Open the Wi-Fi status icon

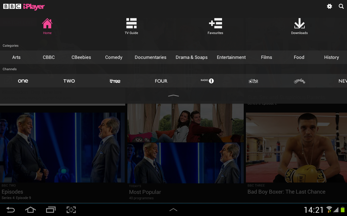[329, 210]
